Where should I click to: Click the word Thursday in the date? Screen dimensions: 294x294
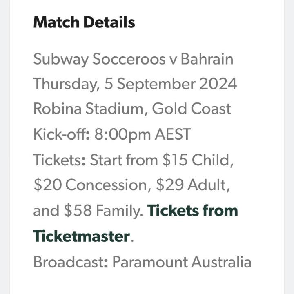pos(66,84)
